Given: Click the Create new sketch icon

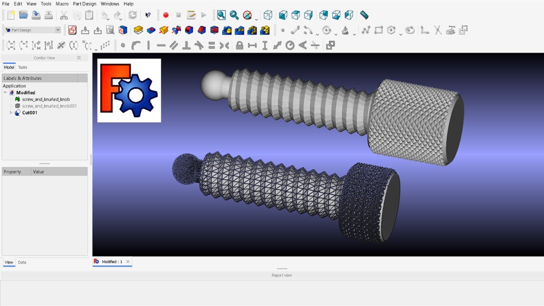Looking at the screenshot, I should click(x=72, y=30).
